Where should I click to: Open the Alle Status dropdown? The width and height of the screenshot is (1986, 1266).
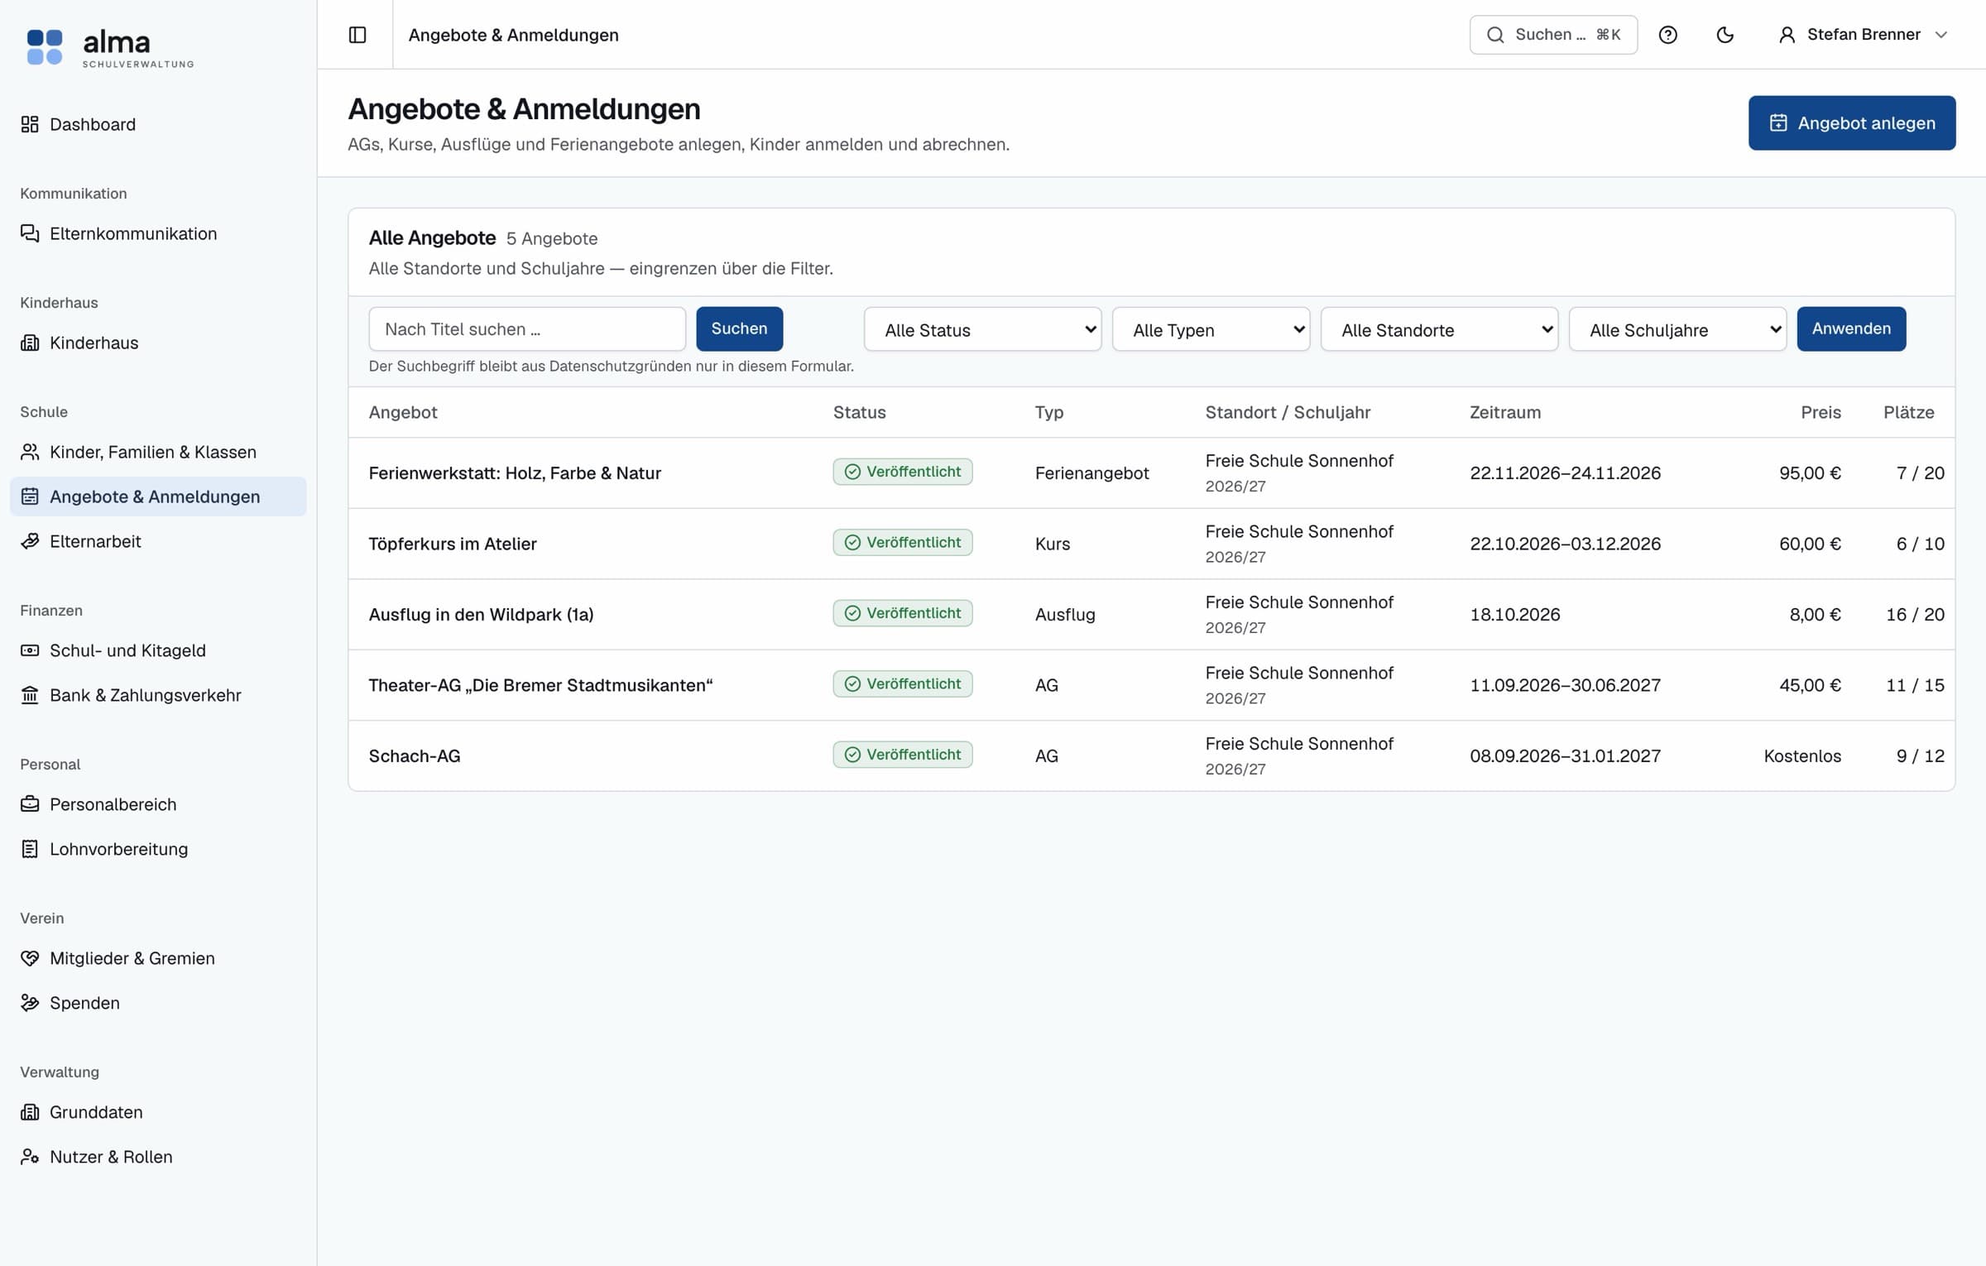982,329
